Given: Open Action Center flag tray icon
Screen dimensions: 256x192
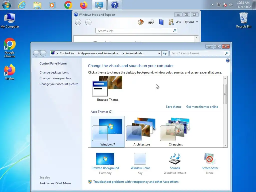Looking at the screenshot, I should tap(225, 5).
